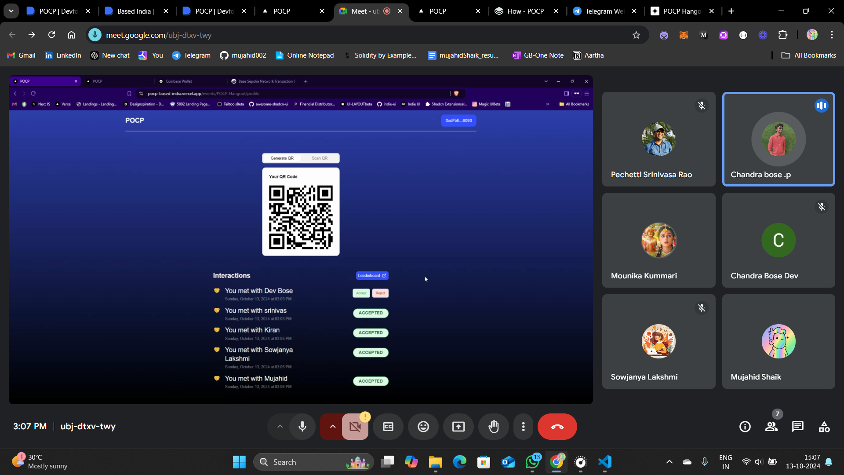Viewport: 844px width, 475px height.
Task: Expand audio settings chevron beside microphone
Action: [280, 427]
